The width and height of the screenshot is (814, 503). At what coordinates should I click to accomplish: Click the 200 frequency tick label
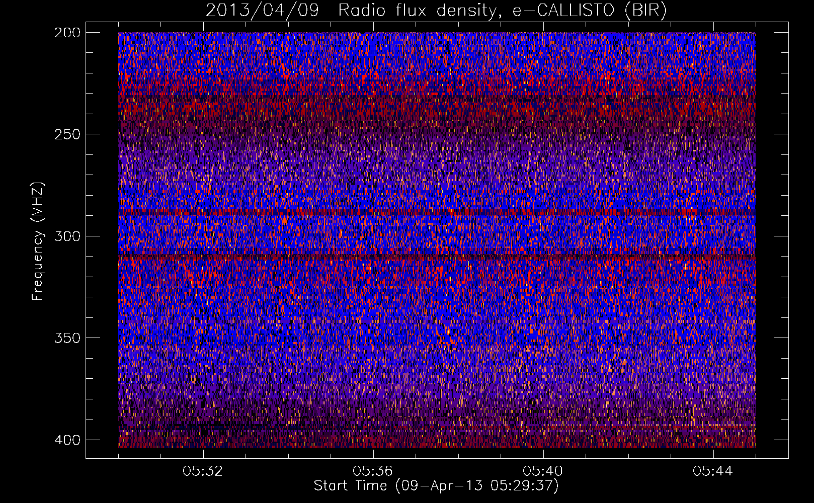[x=67, y=33]
